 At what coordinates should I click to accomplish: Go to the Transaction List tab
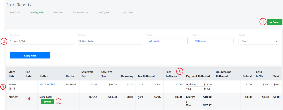tap(80, 12)
